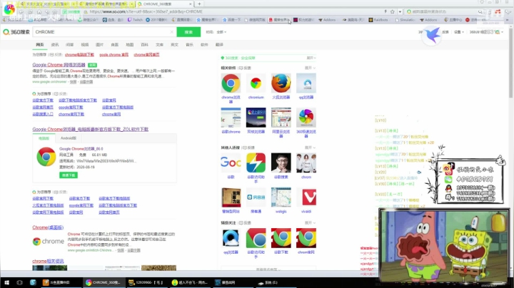Switch to the 资讯 search tab
The height and width of the screenshot is (288, 514).
[55, 44]
